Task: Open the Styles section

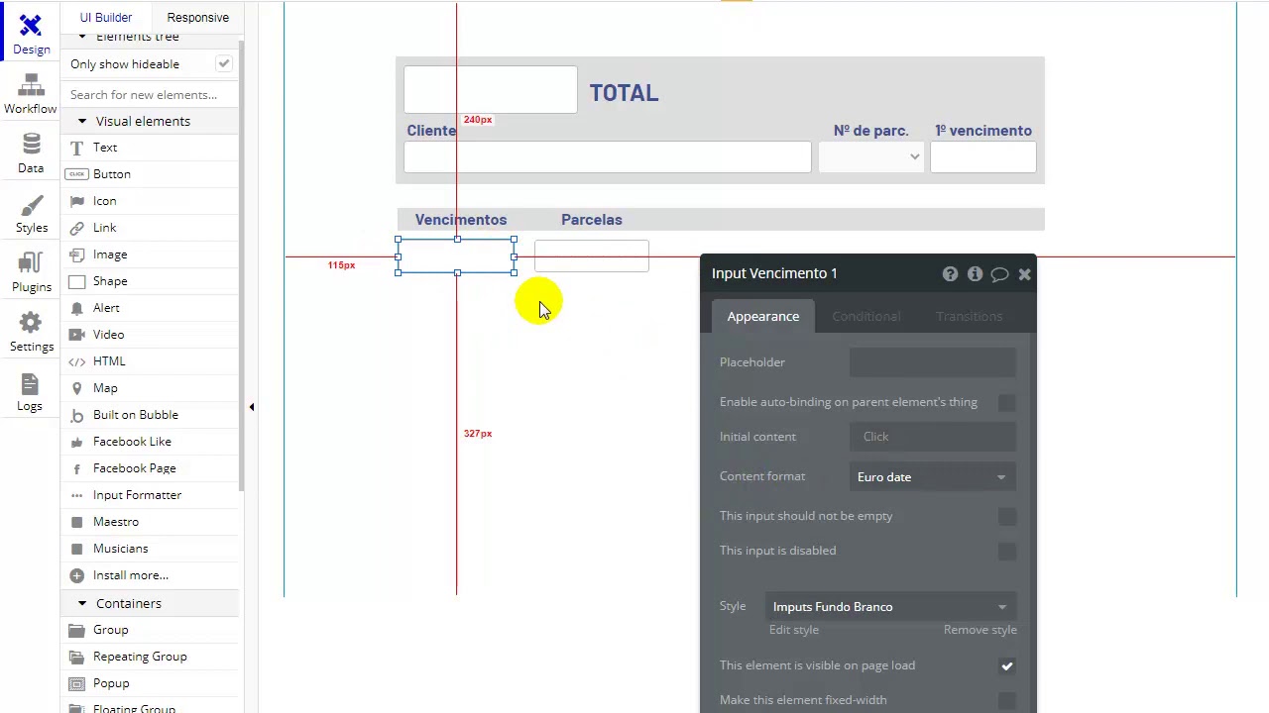Action: coord(31,213)
